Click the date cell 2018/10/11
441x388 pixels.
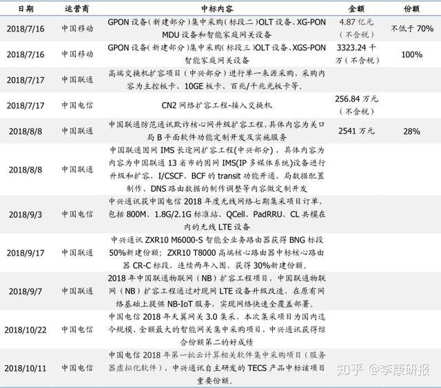tap(25, 368)
